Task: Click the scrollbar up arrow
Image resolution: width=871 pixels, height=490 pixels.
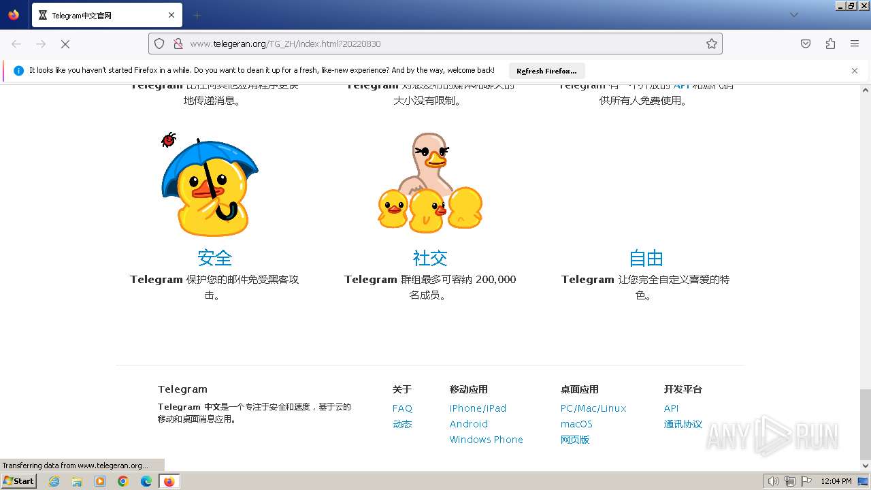Action: [865, 90]
